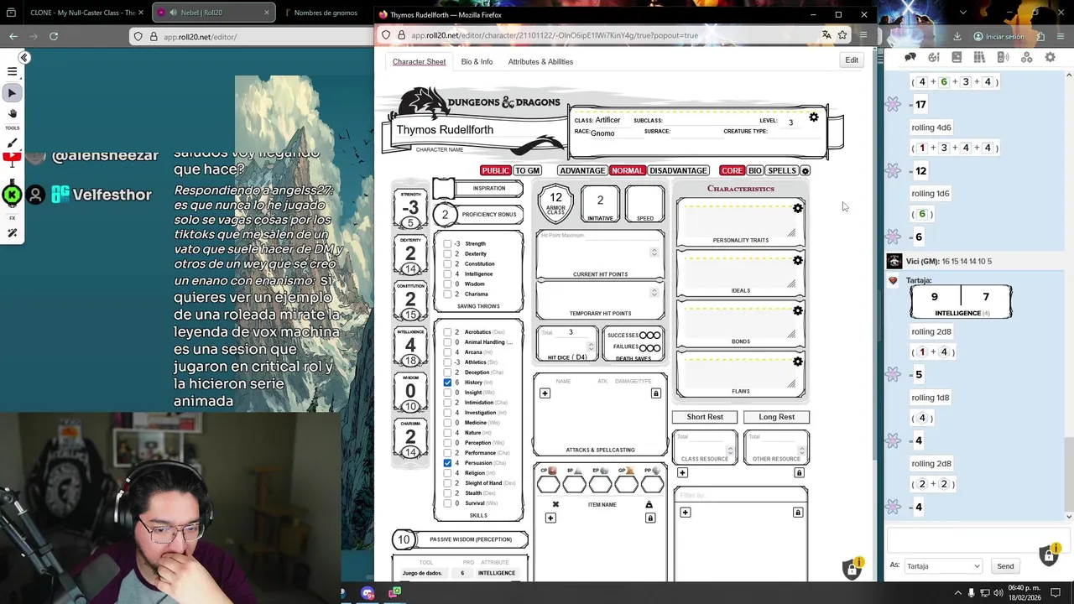Image resolution: width=1074 pixels, height=604 pixels.
Task: Click the Short Rest button
Action: pyautogui.click(x=705, y=417)
